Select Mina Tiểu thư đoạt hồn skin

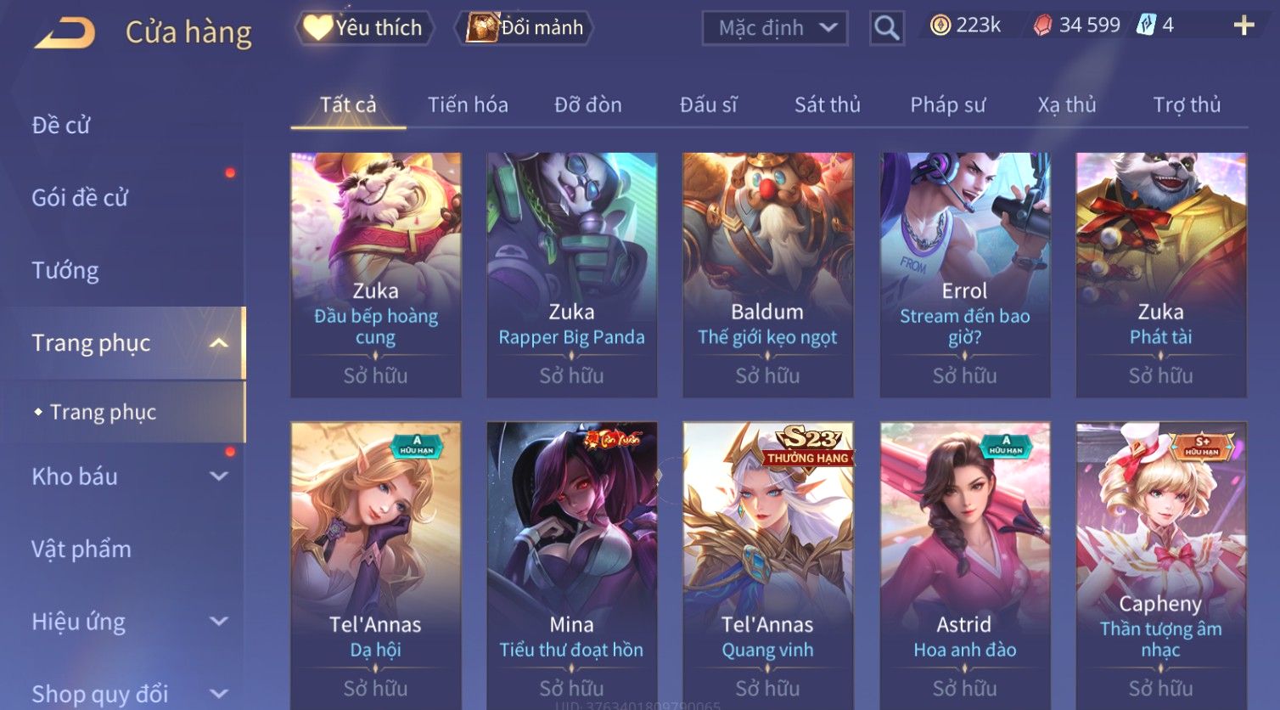[x=571, y=566]
